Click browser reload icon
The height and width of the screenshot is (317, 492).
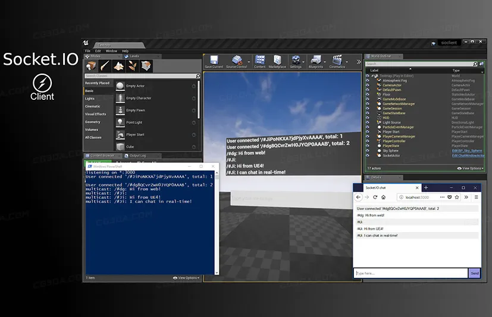coord(375,197)
